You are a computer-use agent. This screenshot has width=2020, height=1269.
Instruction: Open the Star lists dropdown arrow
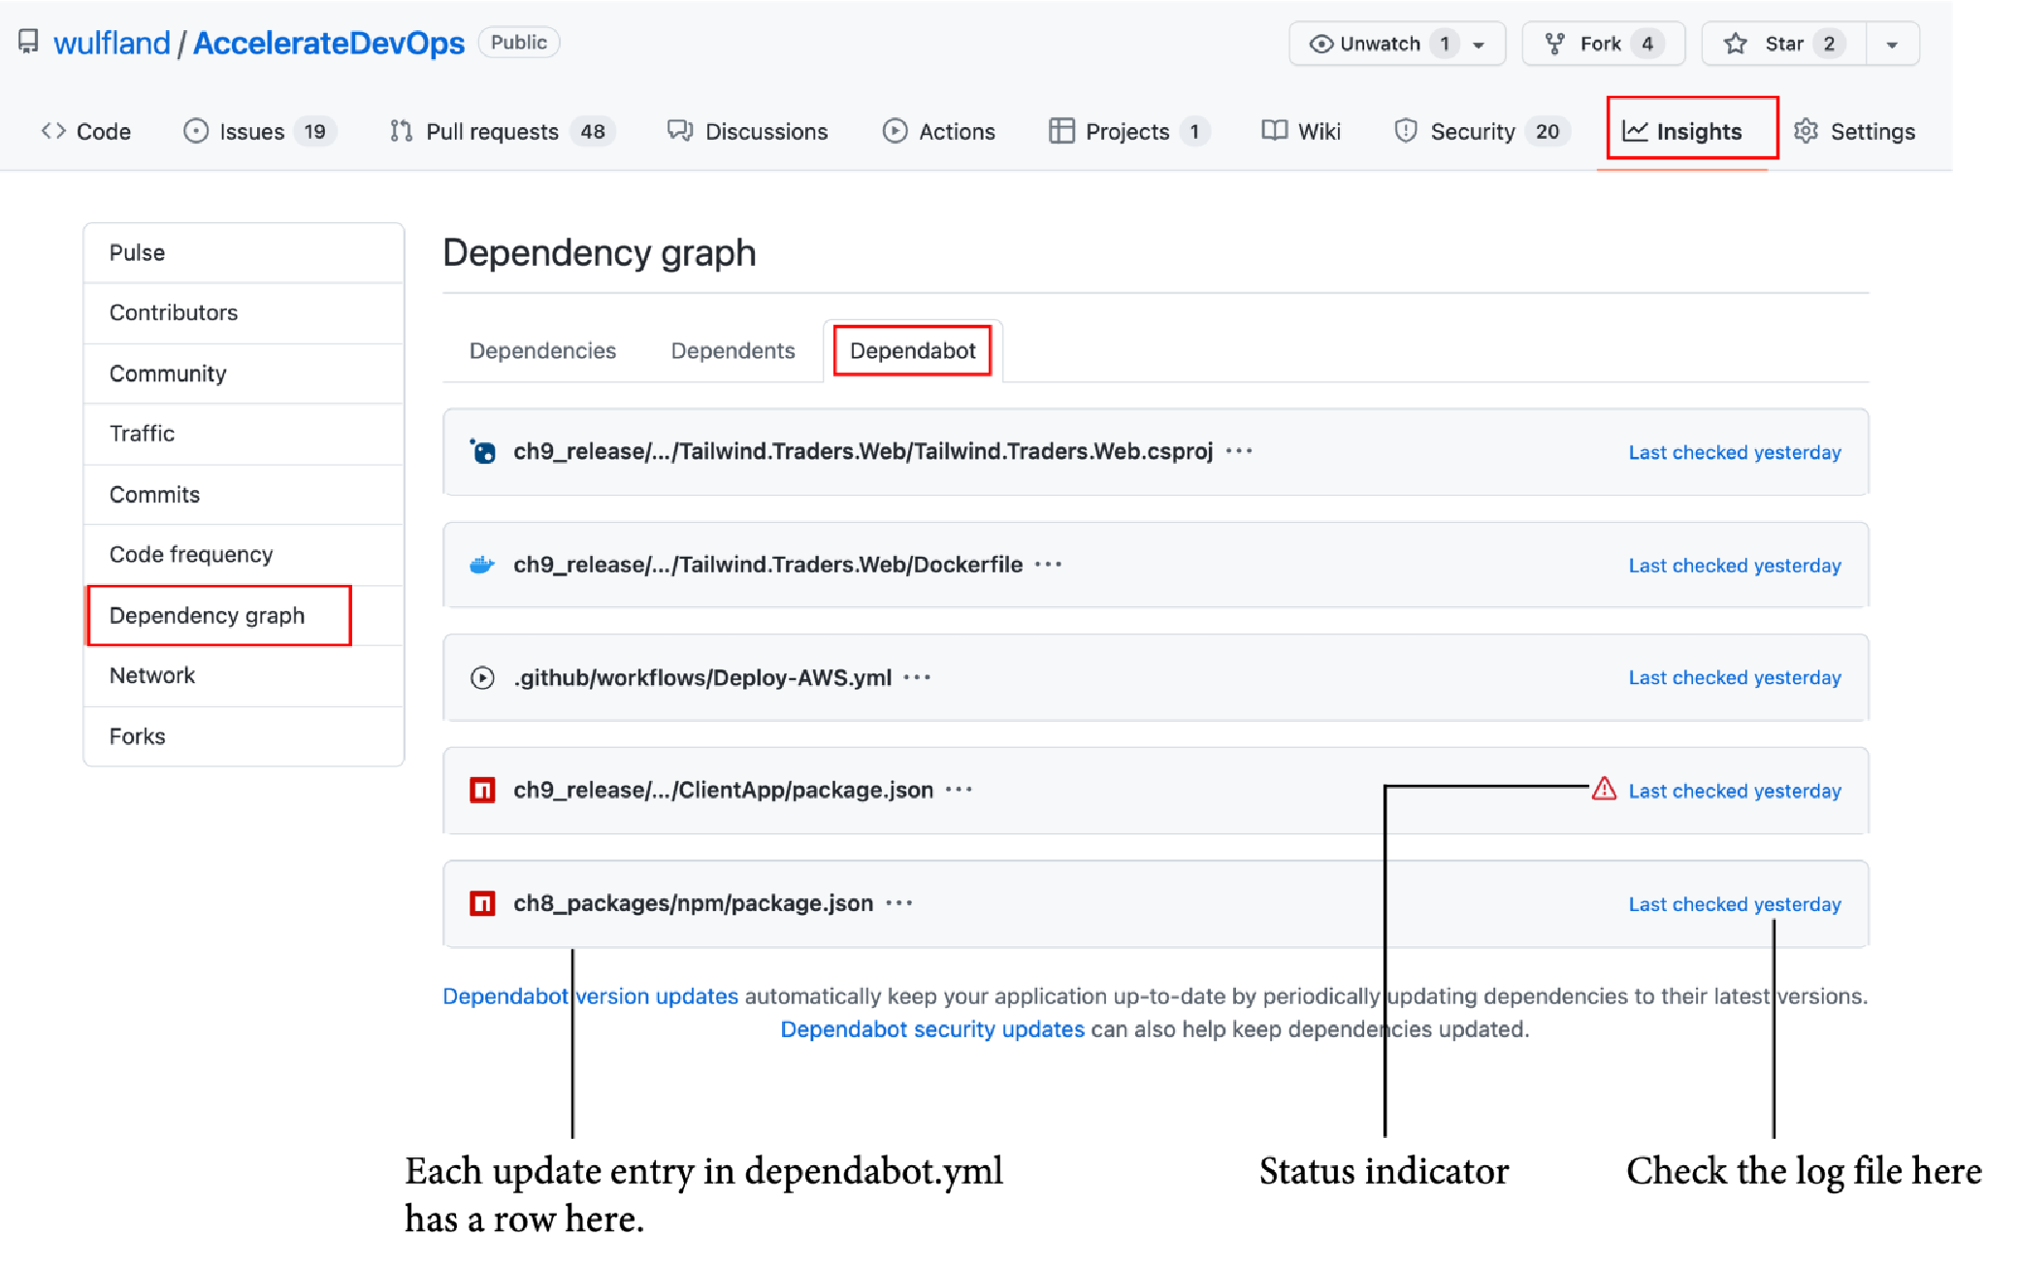tap(1892, 45)
